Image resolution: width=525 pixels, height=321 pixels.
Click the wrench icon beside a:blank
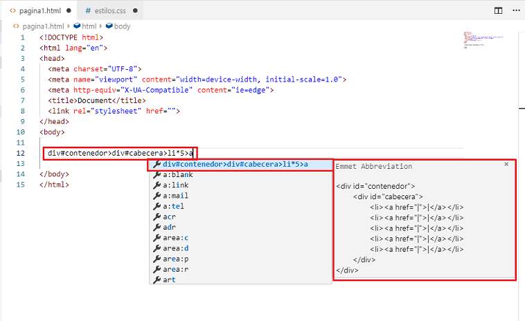[x=157, y=174]
